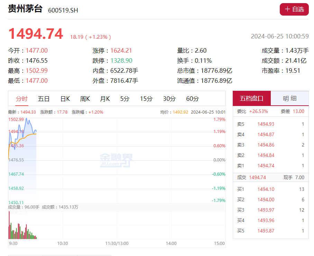The image size is (314, 256).
Task: Switch to the 30分 chart tab
Action: click(169, 99)
